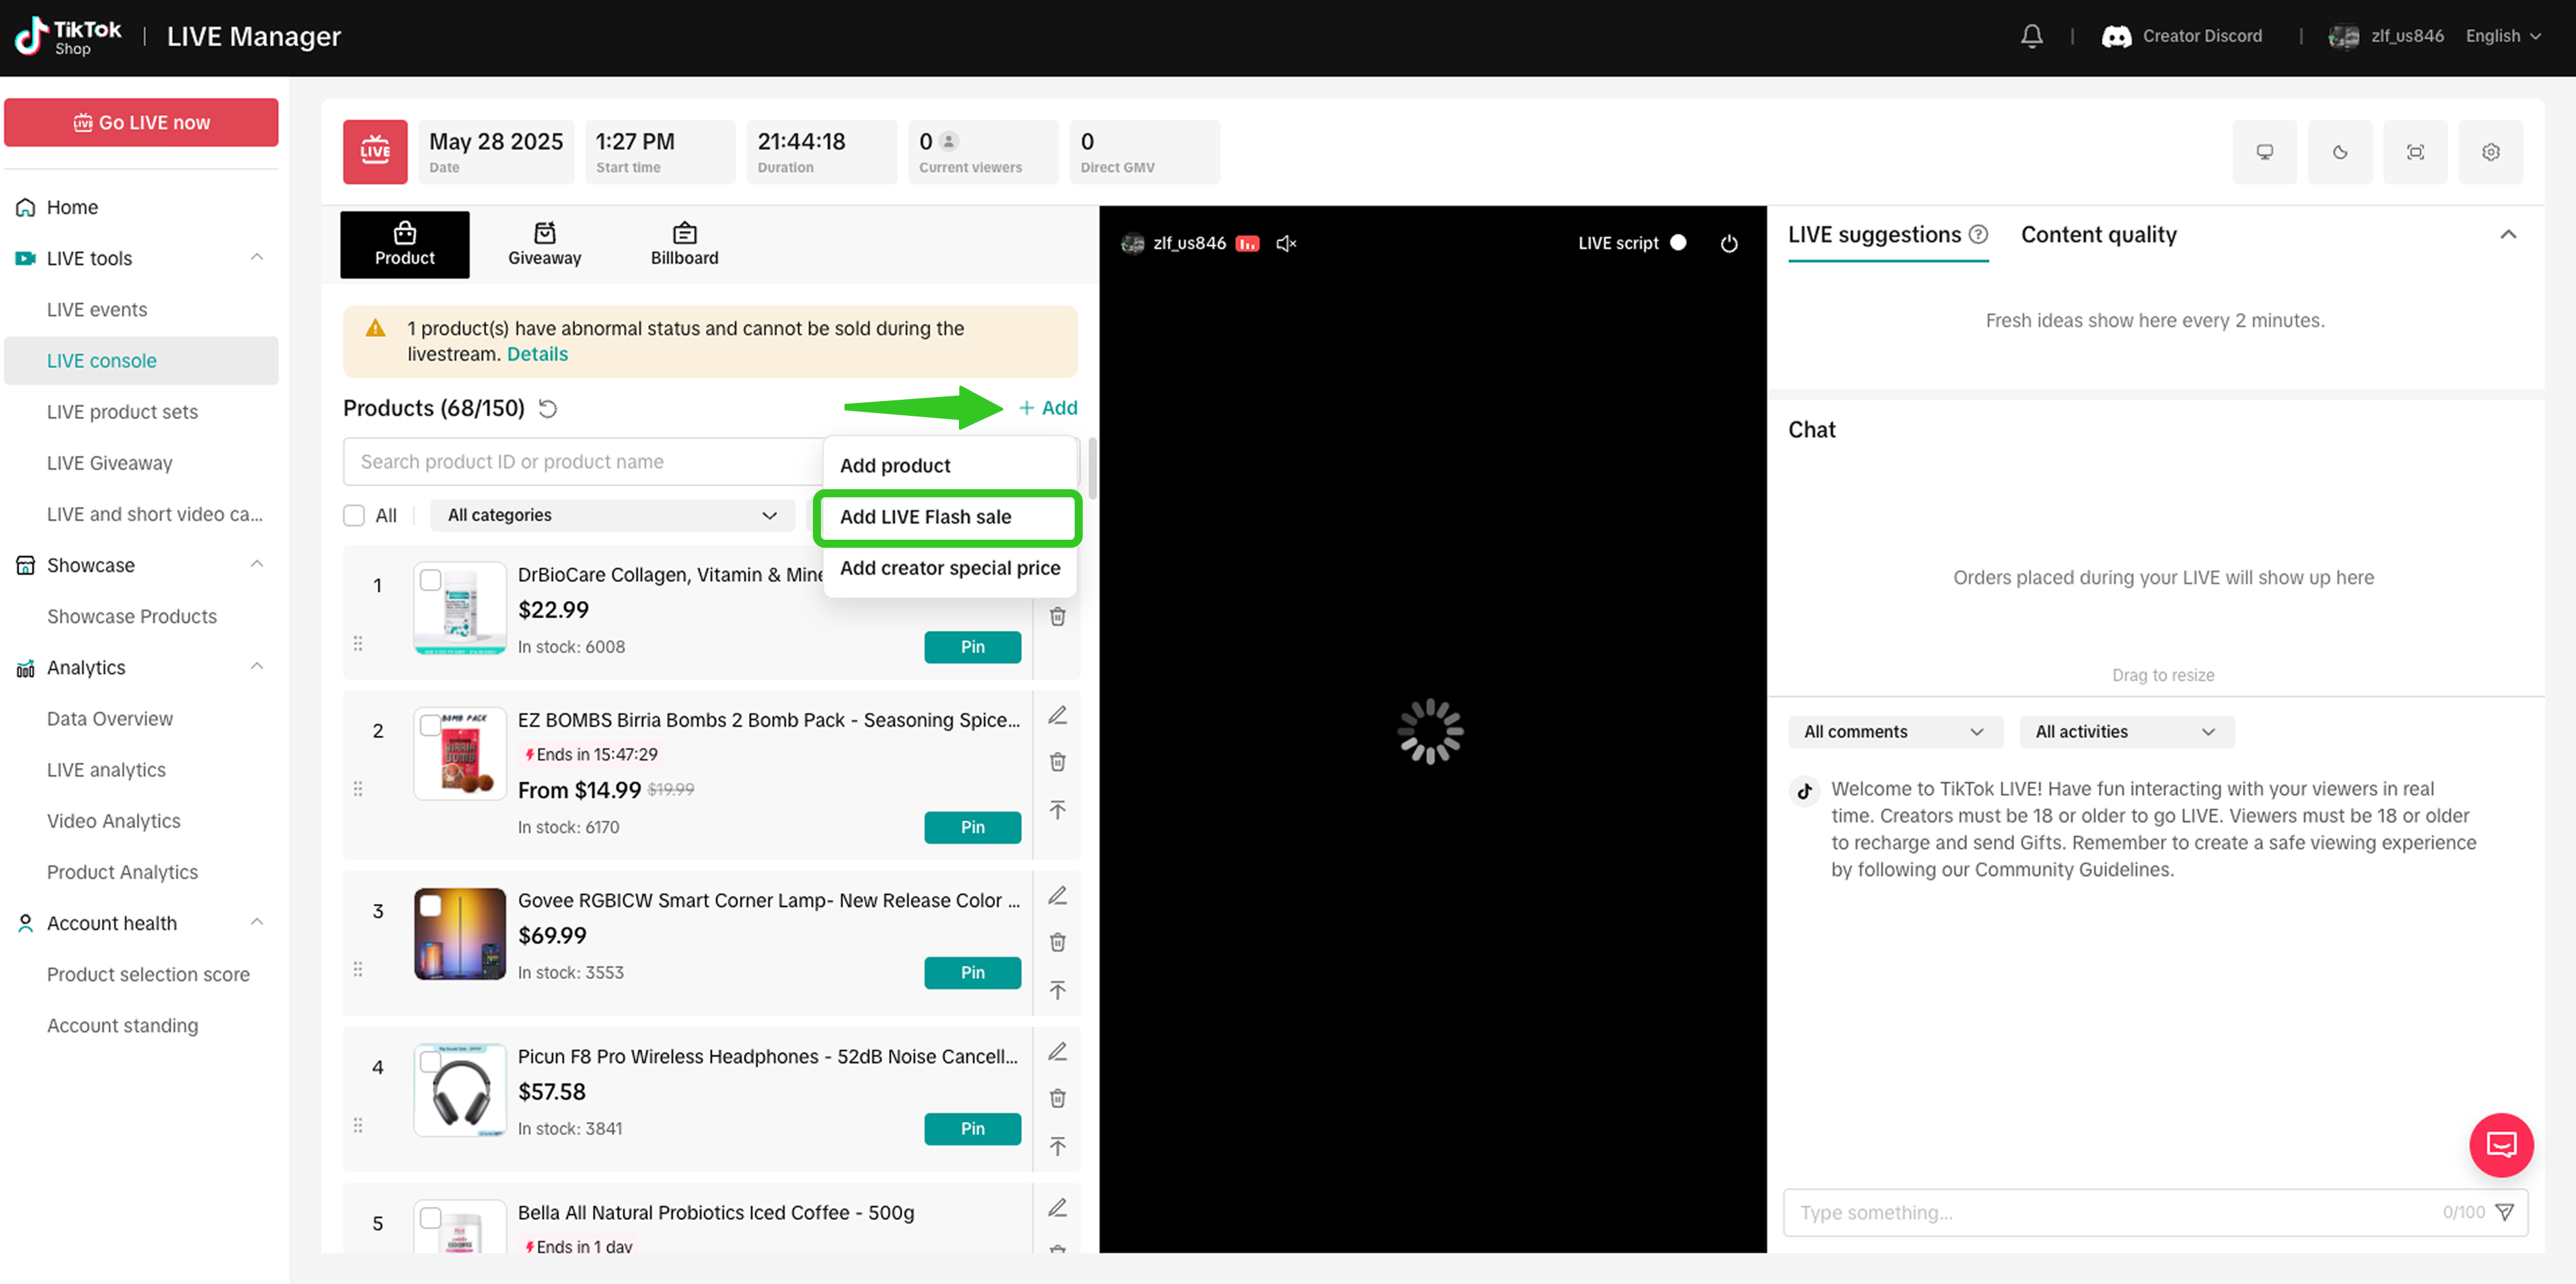Toggle the LIVE script switch
2576x1284 pixels.
coord(1678,243)
